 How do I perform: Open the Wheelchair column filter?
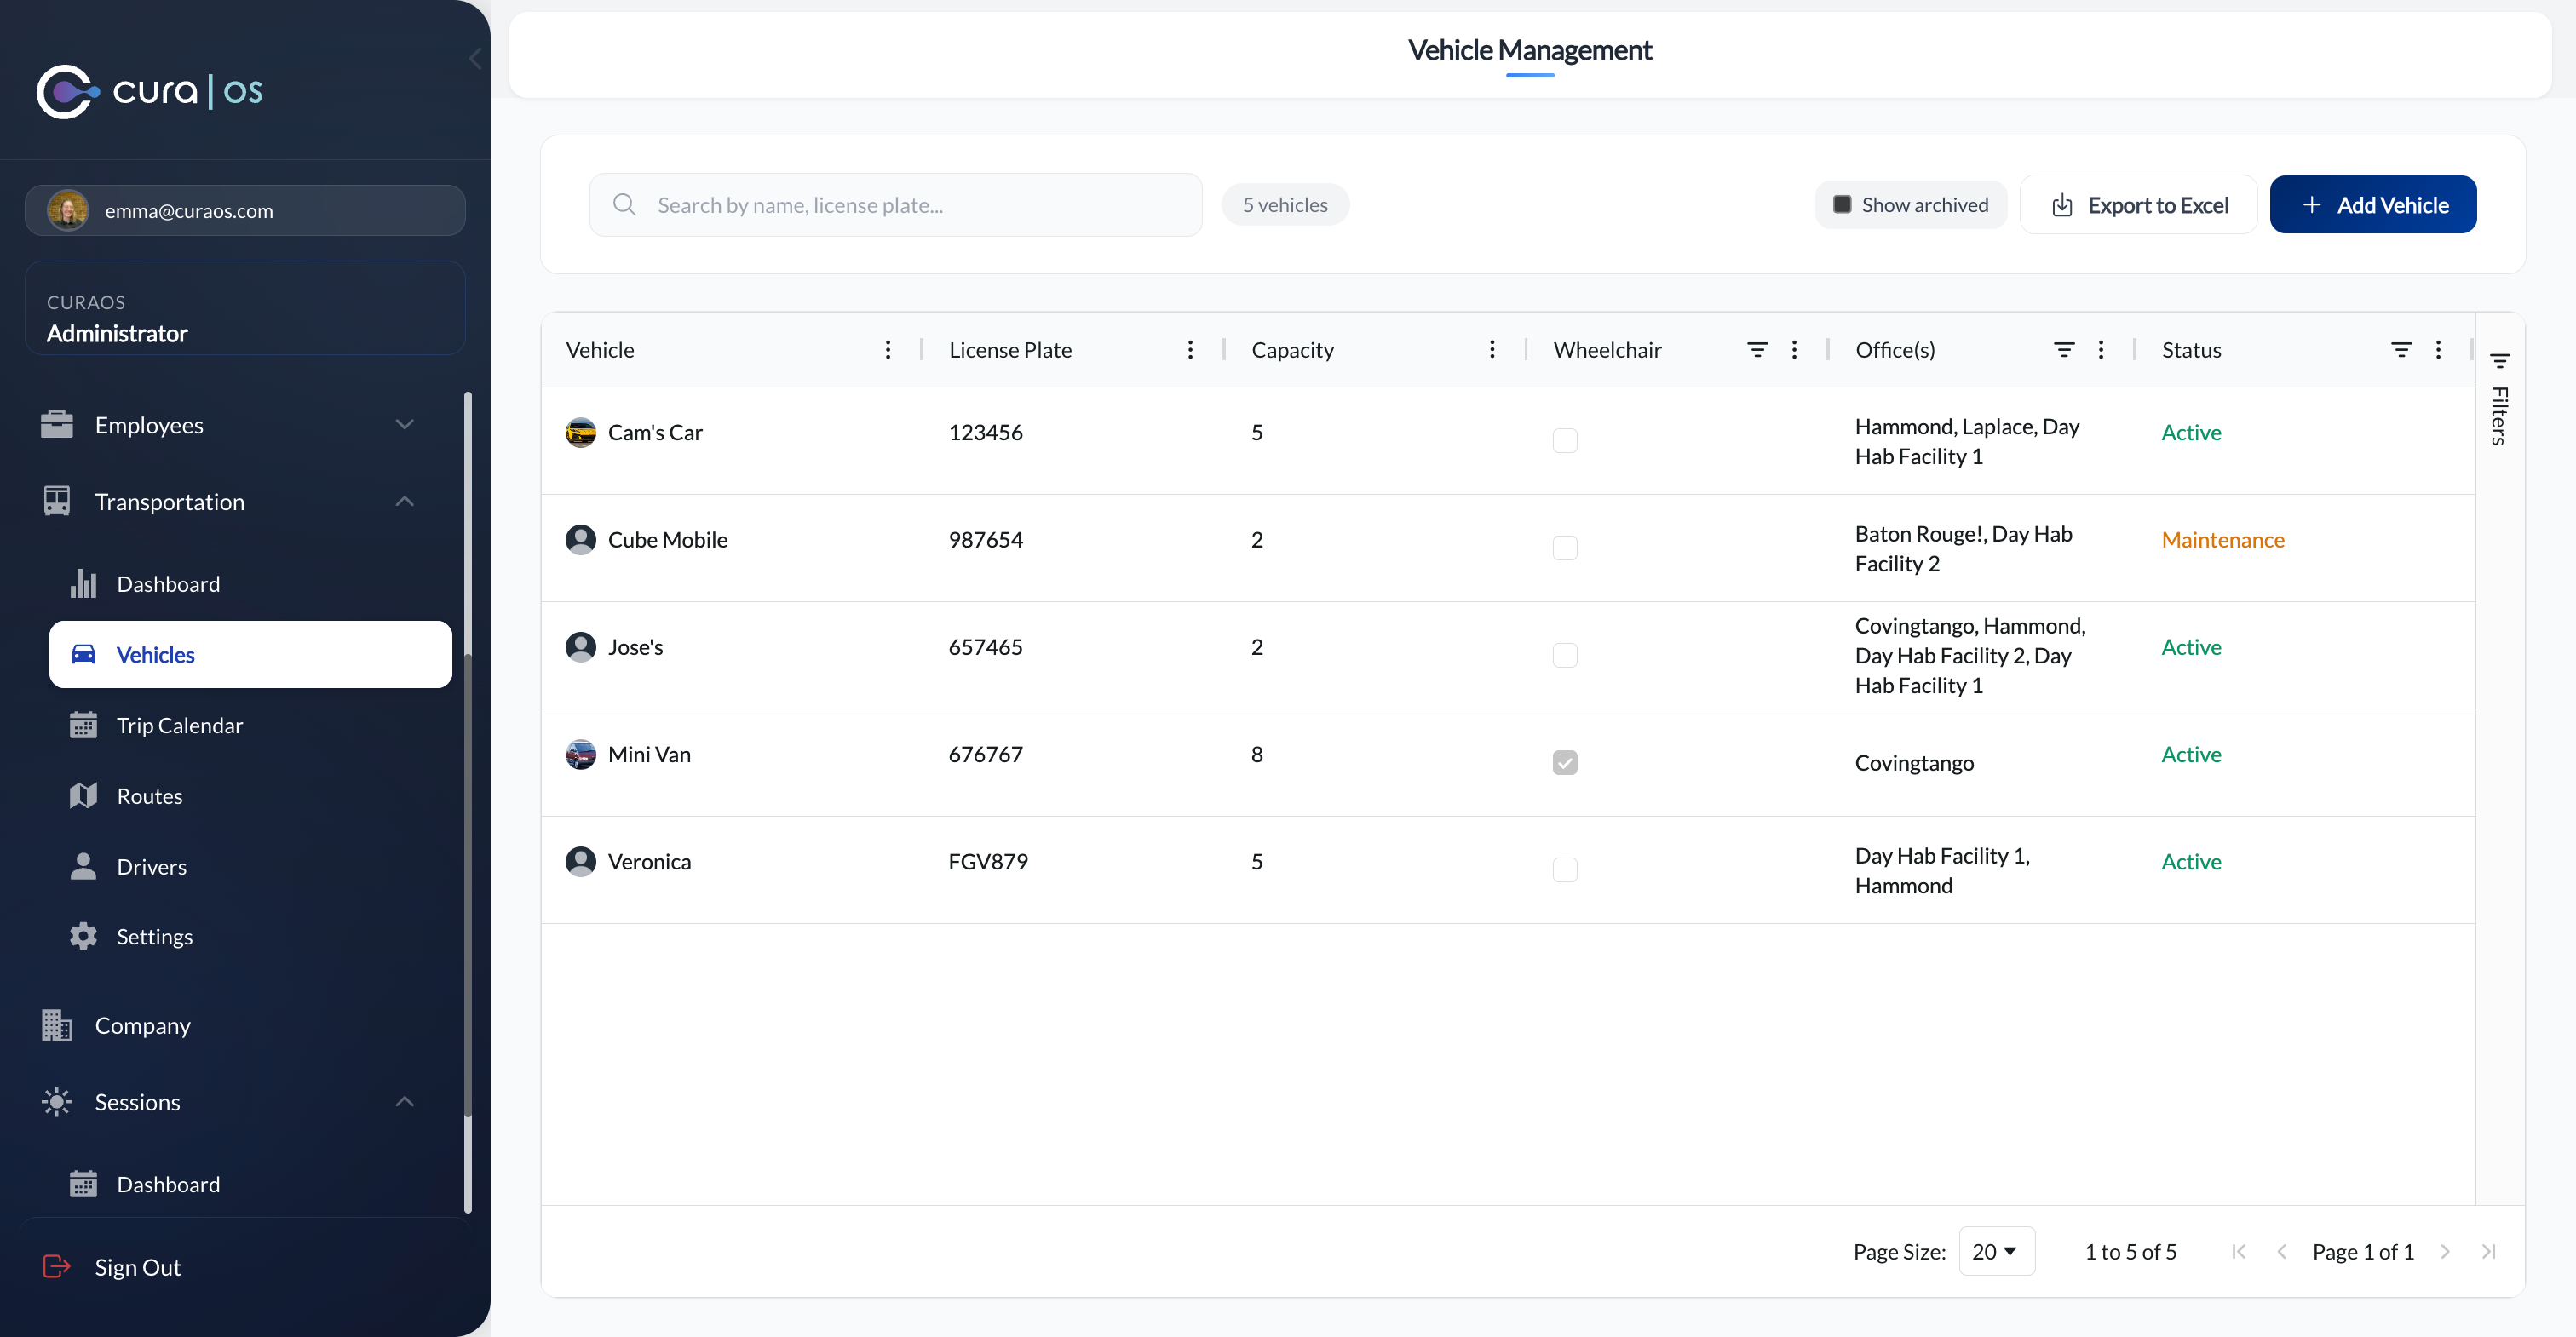click(x=1757, y=349)
